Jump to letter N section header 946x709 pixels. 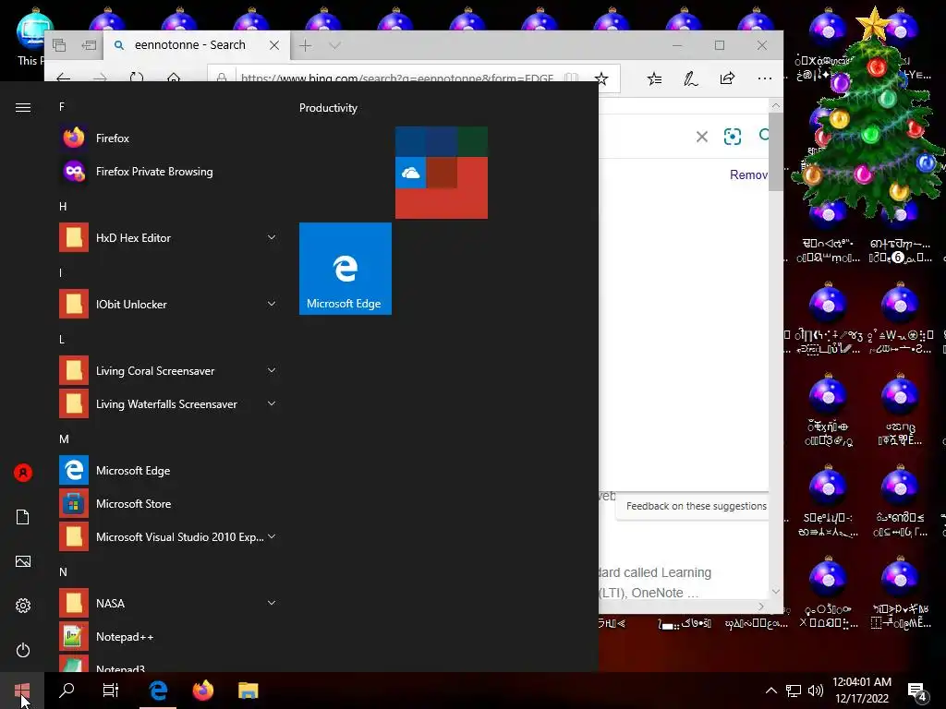63,571
